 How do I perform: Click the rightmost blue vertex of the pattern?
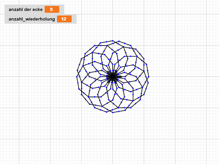(x=149, y=77)
